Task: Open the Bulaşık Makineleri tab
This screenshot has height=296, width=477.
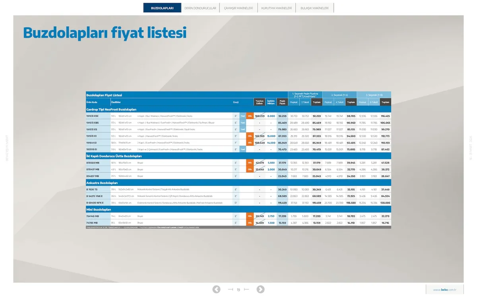Action: click(314, 8)
